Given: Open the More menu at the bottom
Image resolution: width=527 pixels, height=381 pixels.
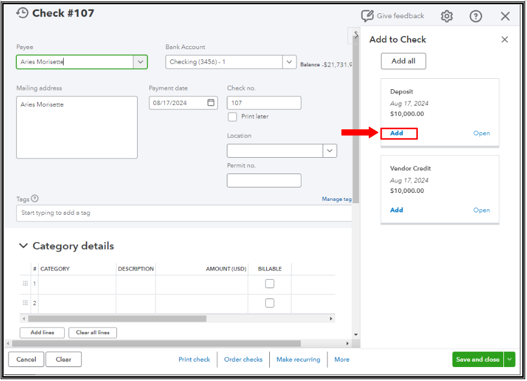Looking at the screenshot, I should pos(341,359).
